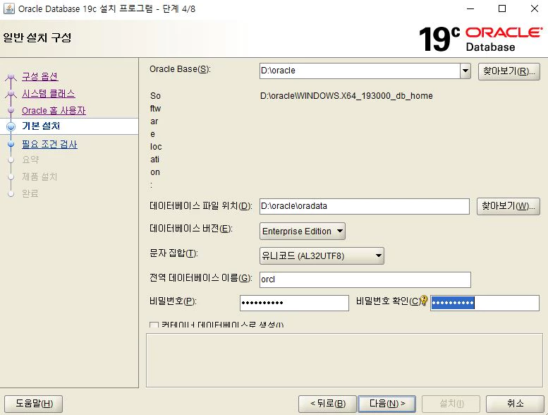Image resolution: width=548 pixels, height=415 pixels.
Task: Click the password hint lightbulb icon
Action: point(424,300)
